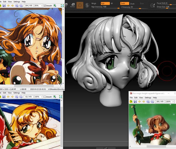Open a file in the 295/470 viewer
The width and height of the screenshot is (176, 149).
[x=131, y=102]
